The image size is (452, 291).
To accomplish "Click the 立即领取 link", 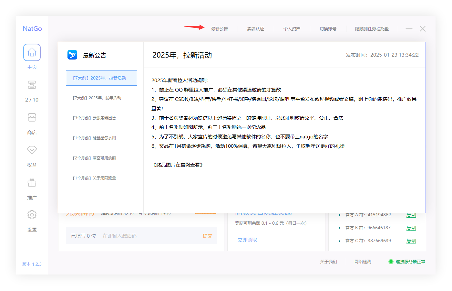I will 247,240.
